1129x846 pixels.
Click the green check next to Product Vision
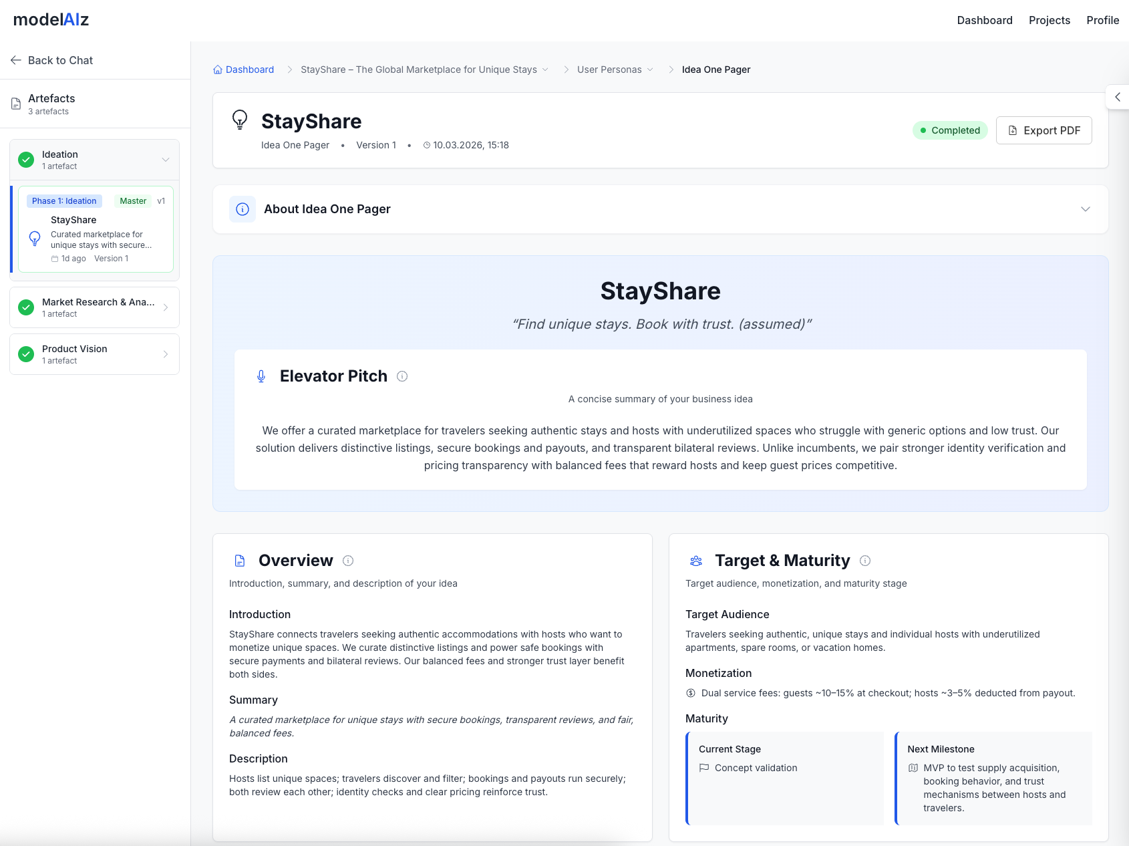(x=26, y=354)
